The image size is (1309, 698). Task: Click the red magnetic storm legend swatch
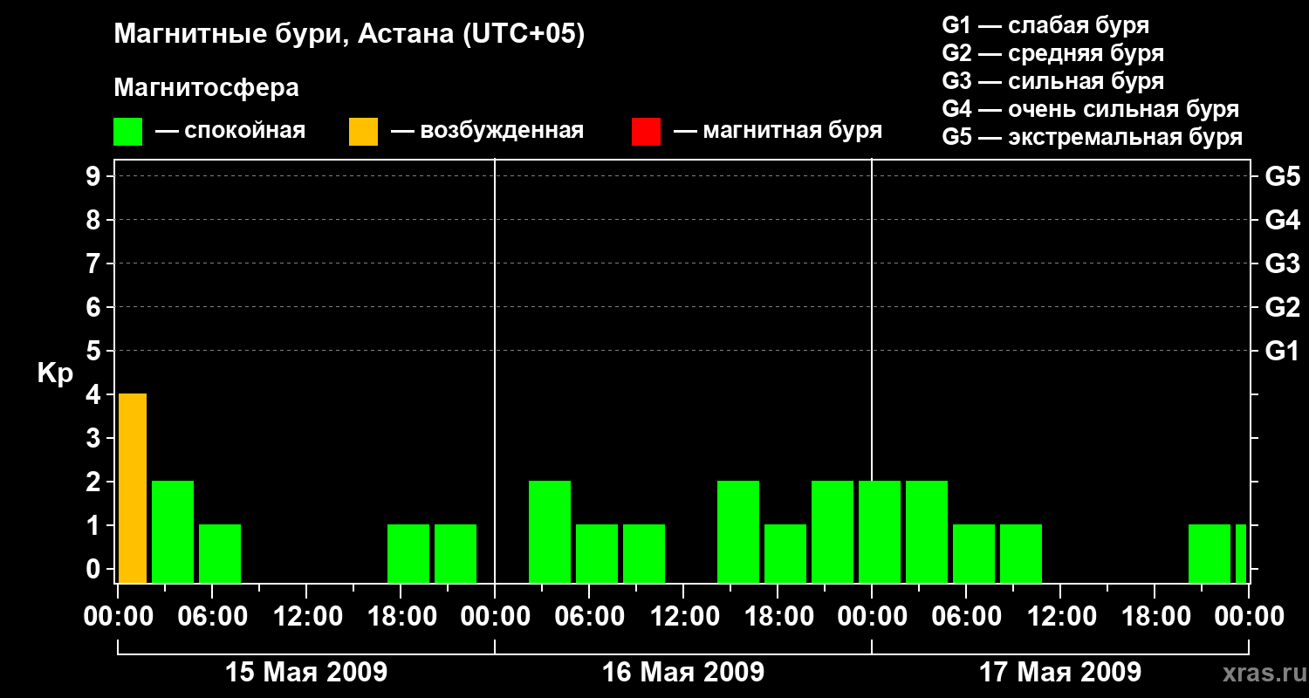(x=646, y=132)
